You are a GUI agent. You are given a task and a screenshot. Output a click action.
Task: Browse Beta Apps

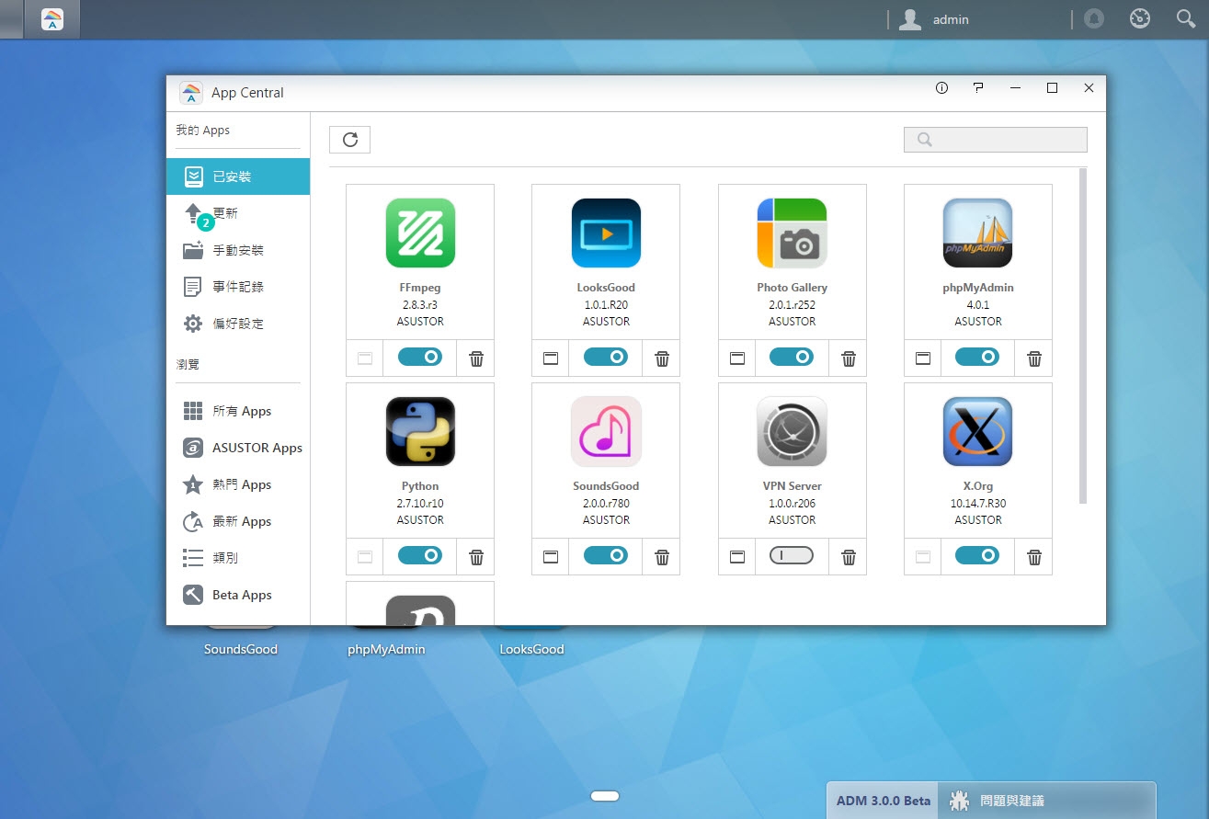(238, 595)
